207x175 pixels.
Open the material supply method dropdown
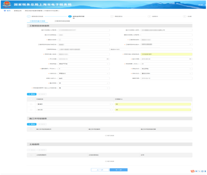(x=166, y=73)
